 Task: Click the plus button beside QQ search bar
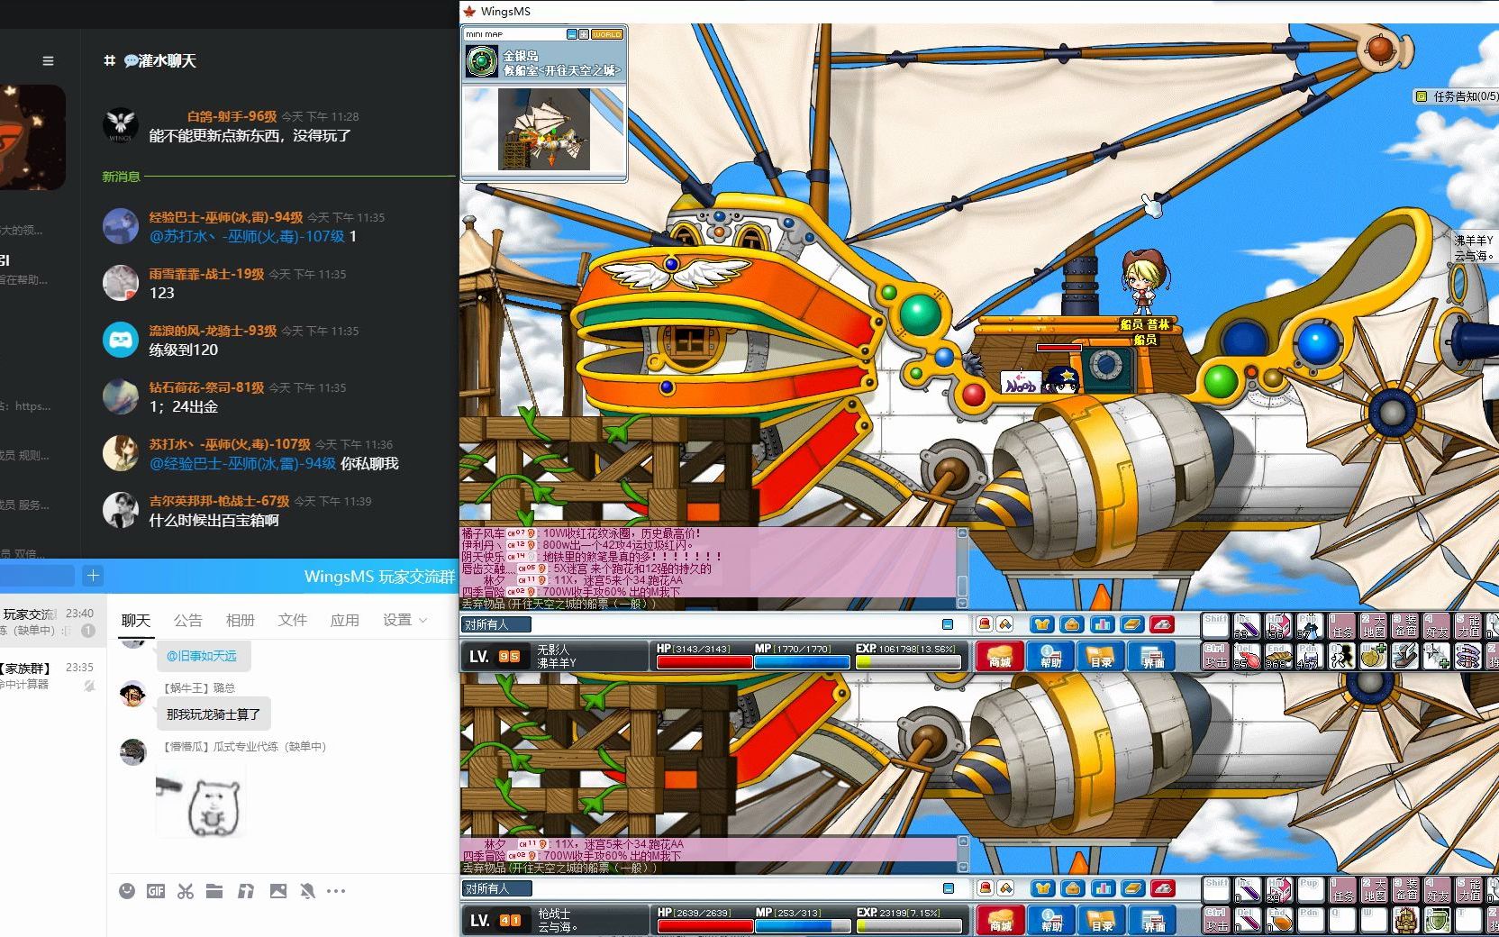[x=94, y=575]
